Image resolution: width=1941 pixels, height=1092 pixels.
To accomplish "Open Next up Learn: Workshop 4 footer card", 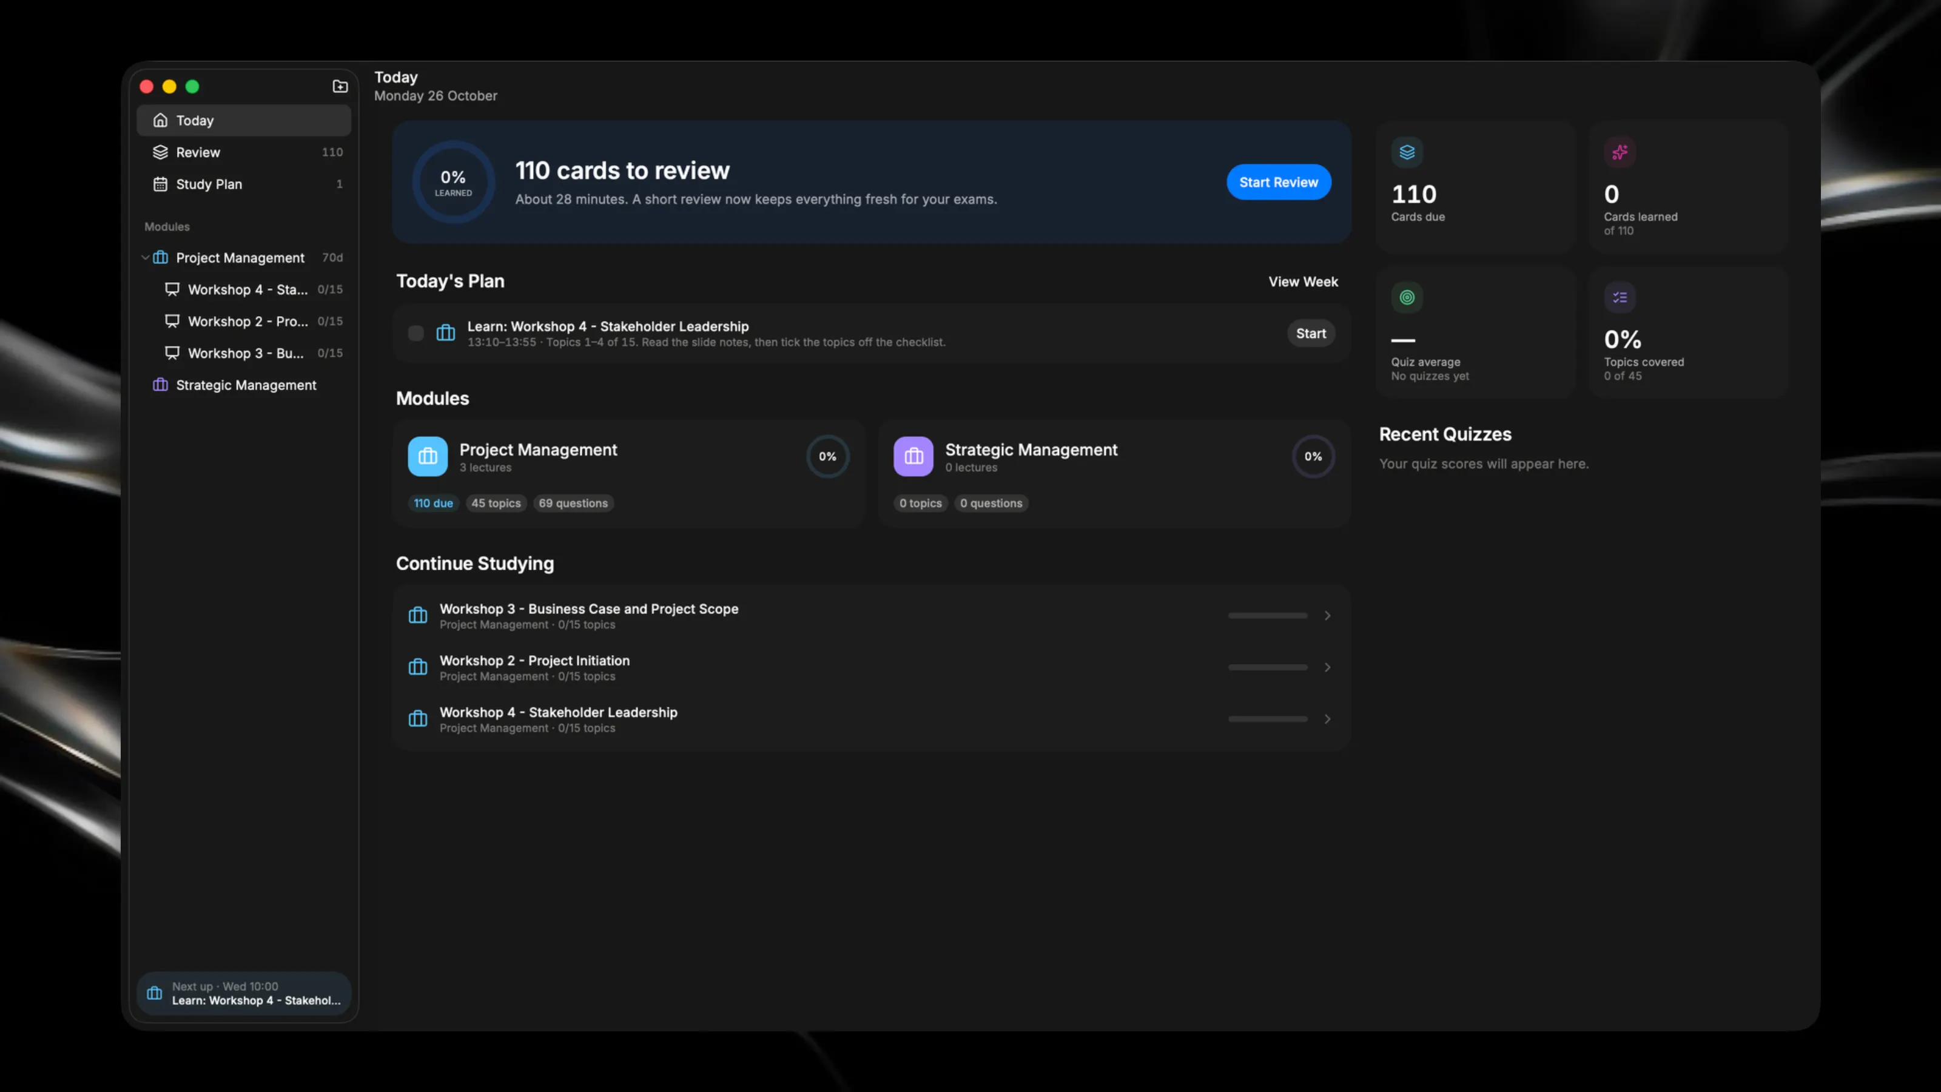I will 243,993.
